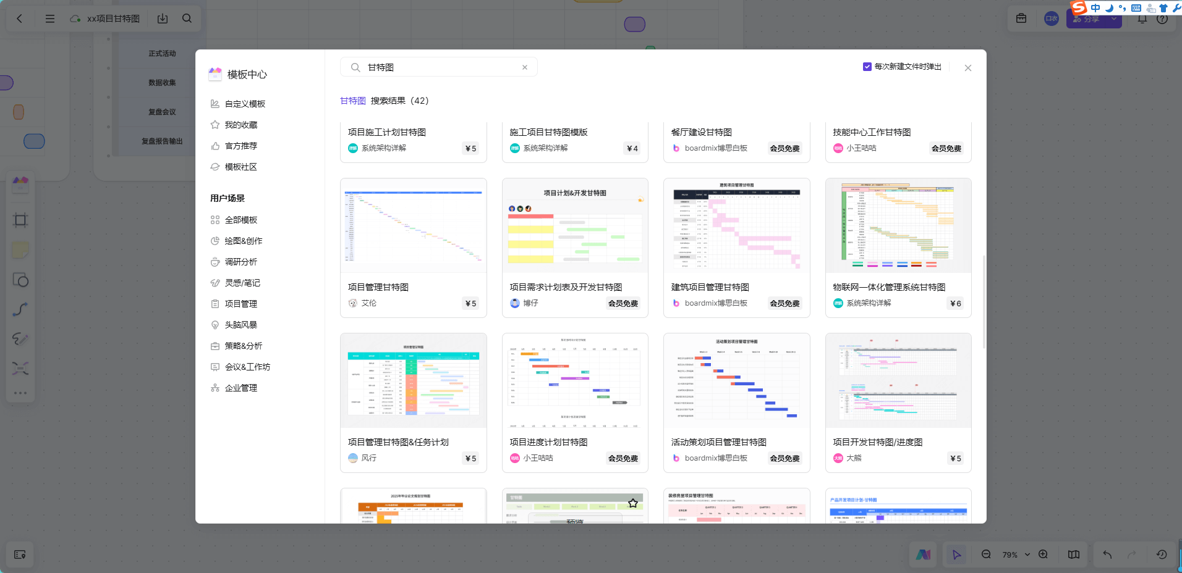This screenshot has width=1182, height=573.
Task: Favorite the template using the star icon
Action: [x=632, y=503]
